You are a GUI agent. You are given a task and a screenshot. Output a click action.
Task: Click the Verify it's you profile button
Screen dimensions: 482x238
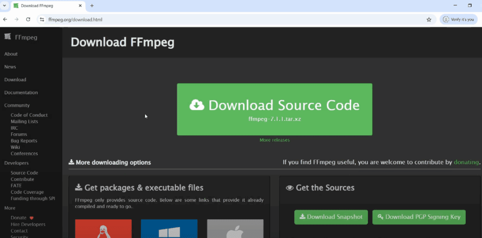point(458,20)
